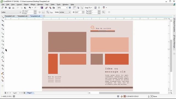Open the Object menu

click(x=26, y=4)
